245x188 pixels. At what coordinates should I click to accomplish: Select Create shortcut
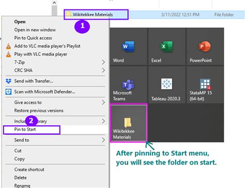(x=29, y=169)
